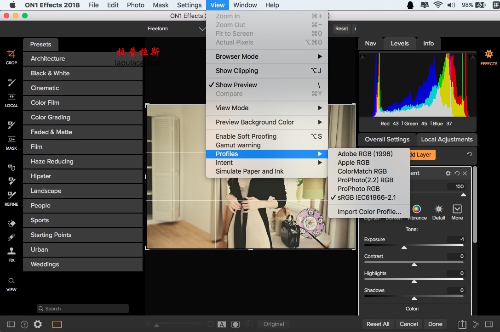
Task: Click the export share icon
Action: (x=462, y=324)
